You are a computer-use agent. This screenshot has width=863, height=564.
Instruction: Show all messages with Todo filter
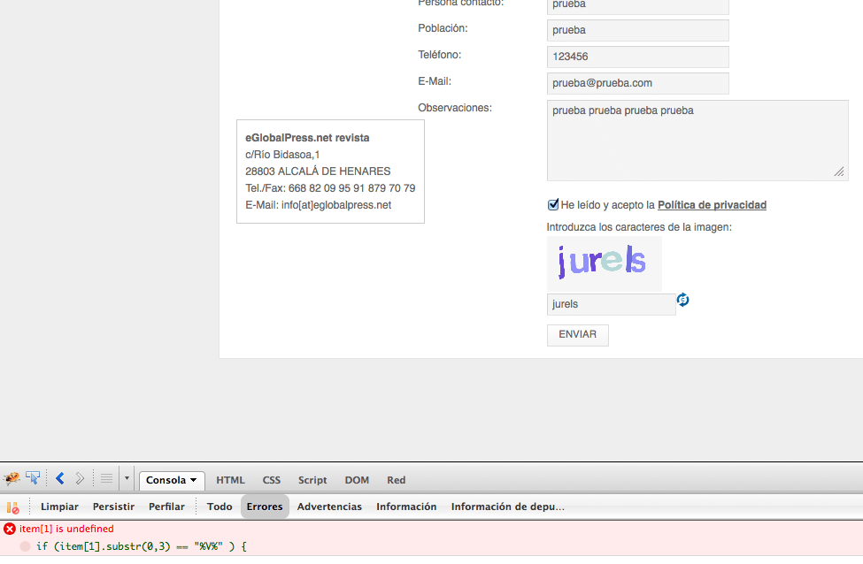click(x=220, y=507)
